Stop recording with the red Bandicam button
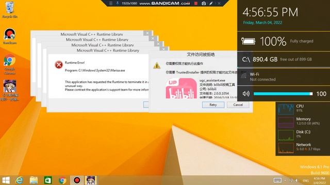This screenshot has height=185, width=330. click(x=196, y=4)
